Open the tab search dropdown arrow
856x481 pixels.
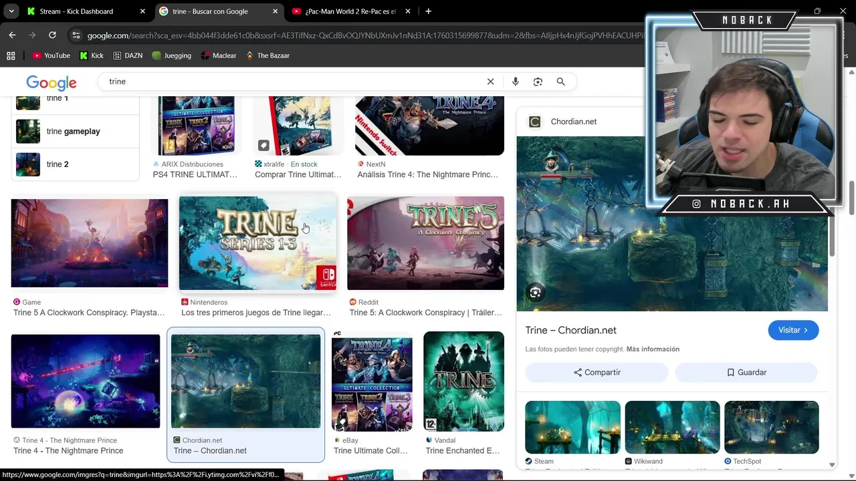(x=11, y=11)
